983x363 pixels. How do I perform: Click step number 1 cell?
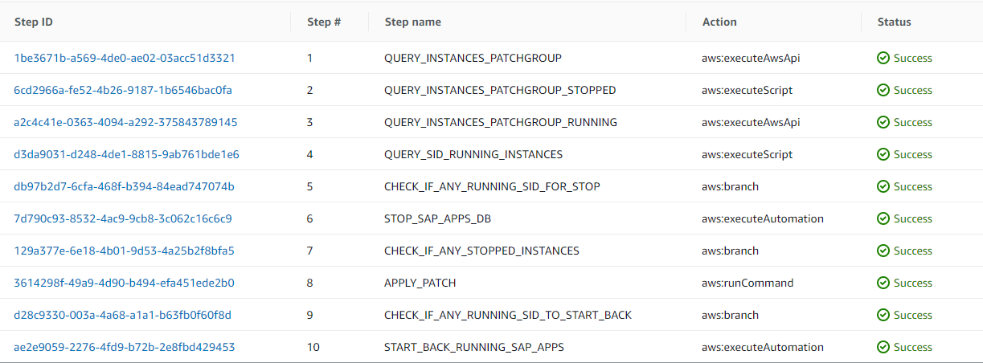click(x=309, y=58)
